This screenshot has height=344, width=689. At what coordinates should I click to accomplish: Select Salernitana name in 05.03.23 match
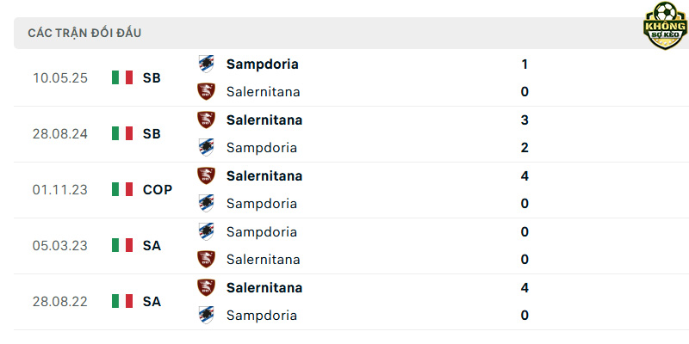[x=264, y=260]
